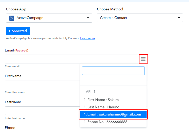Click the API -1 group header

91,92
